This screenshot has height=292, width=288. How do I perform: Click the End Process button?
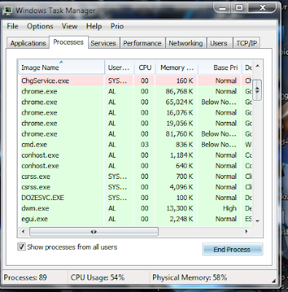point(233,249)
